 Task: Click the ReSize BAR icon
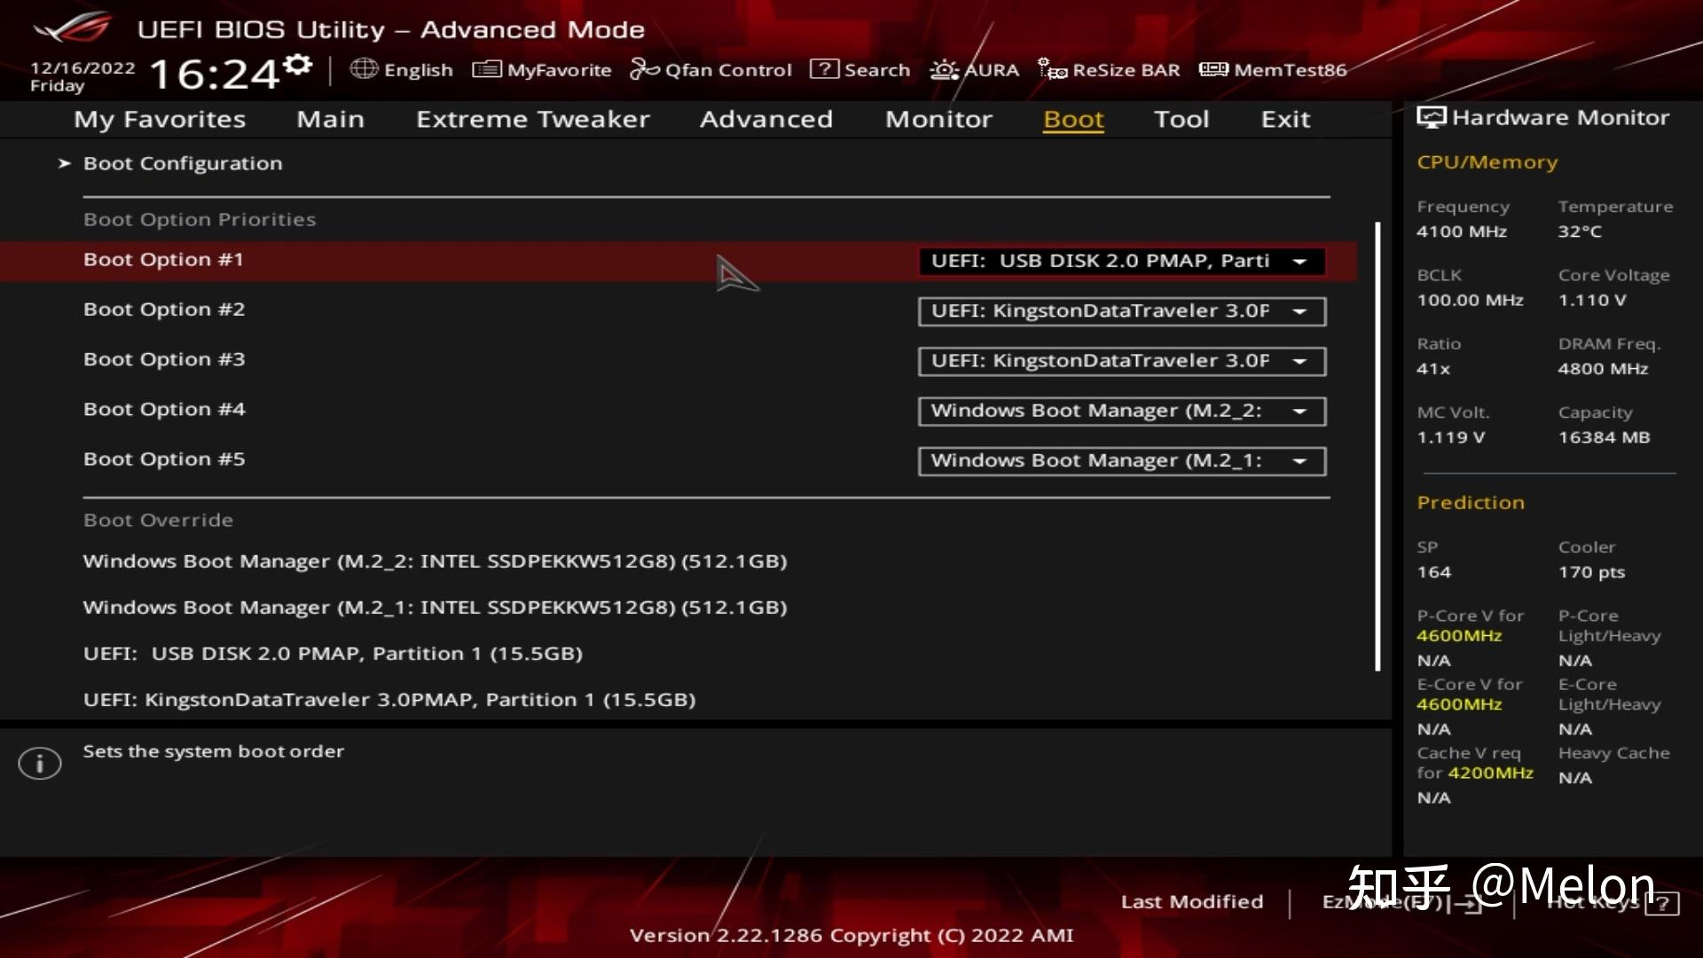pyautogui.click(x=1053, y=69)
